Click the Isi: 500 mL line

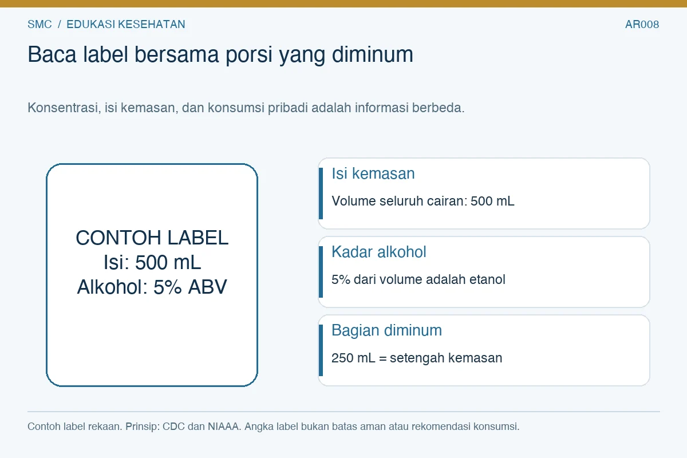coord(152,262)
